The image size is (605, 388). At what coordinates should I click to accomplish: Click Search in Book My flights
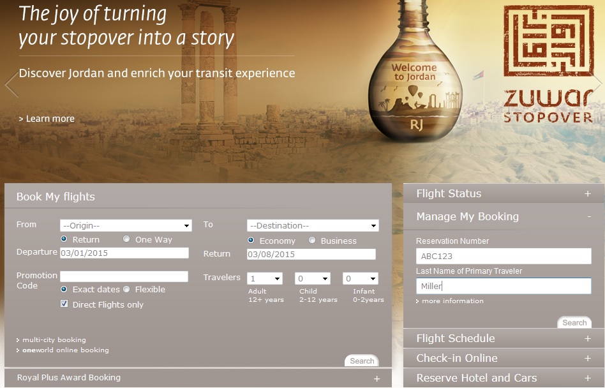click(361, 361)
